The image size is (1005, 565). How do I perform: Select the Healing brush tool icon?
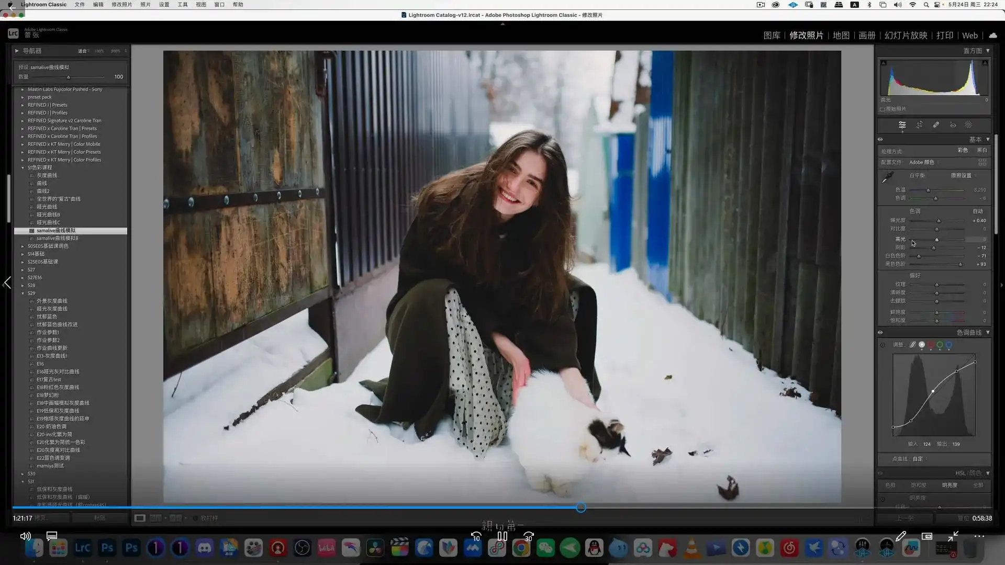coord(936,125)
